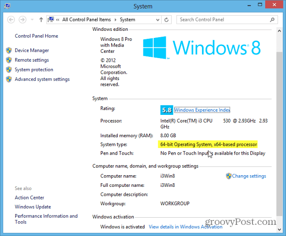This screenshot has height=236, width=286.
Task: Close the System window
Action: point(274,4)
